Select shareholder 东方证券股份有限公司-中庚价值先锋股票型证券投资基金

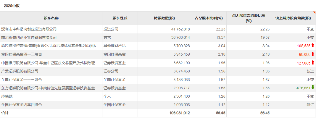[x=48, y=88]
